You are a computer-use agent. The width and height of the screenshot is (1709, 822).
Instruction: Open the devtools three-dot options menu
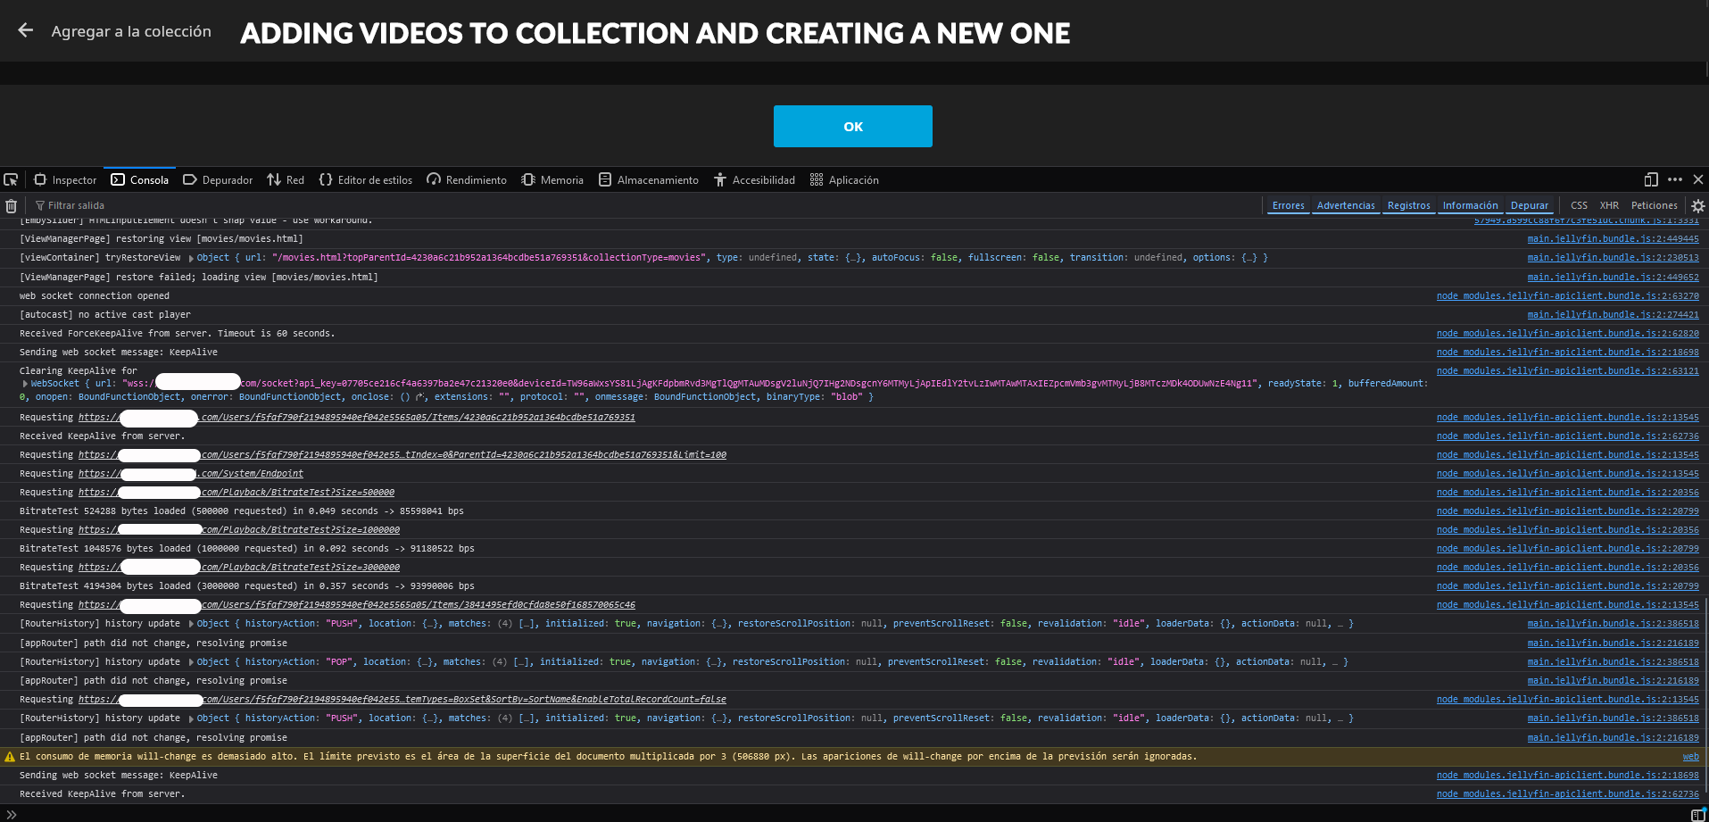(x=1675, y=179)
